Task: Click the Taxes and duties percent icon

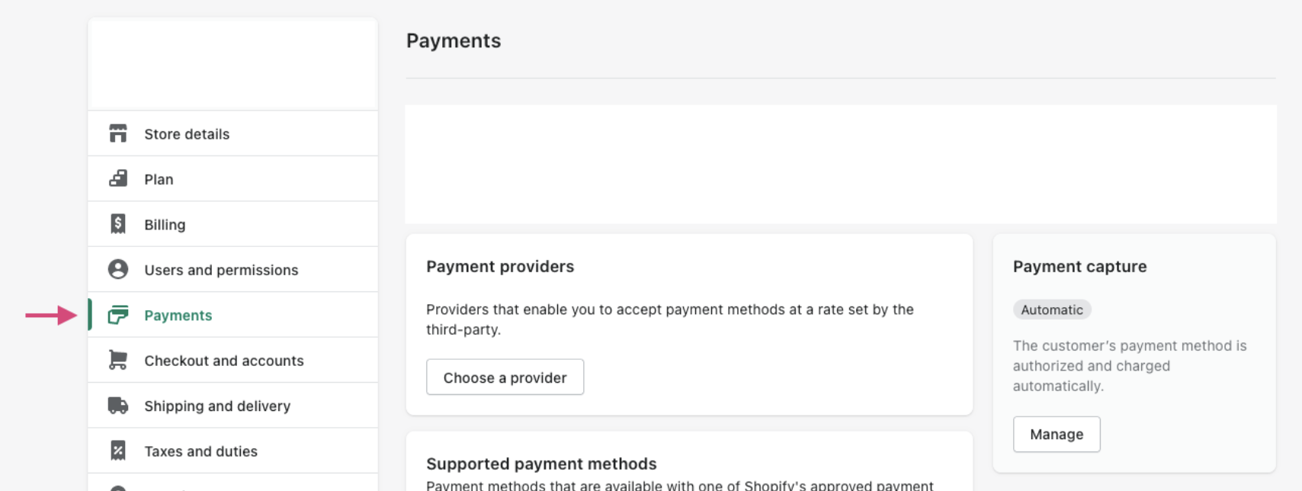Action: coord(118,451)
